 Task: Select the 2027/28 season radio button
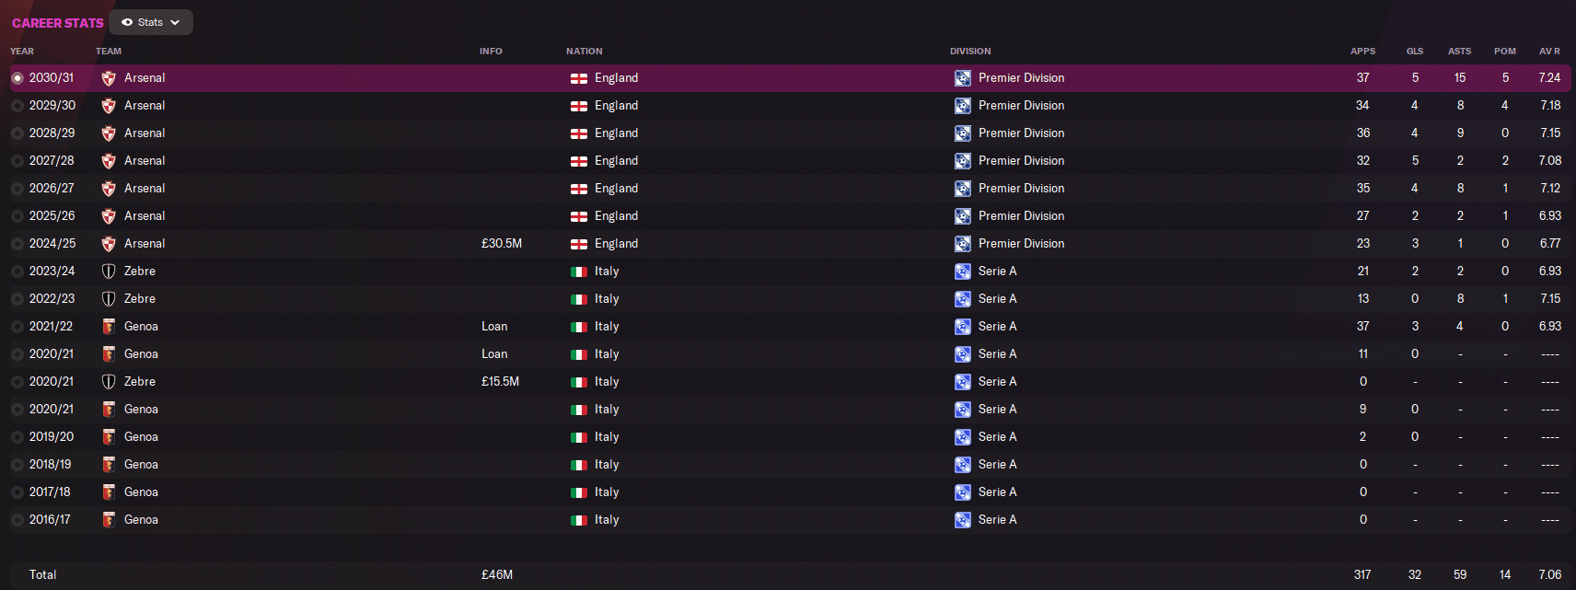click(x=17, y=161)
